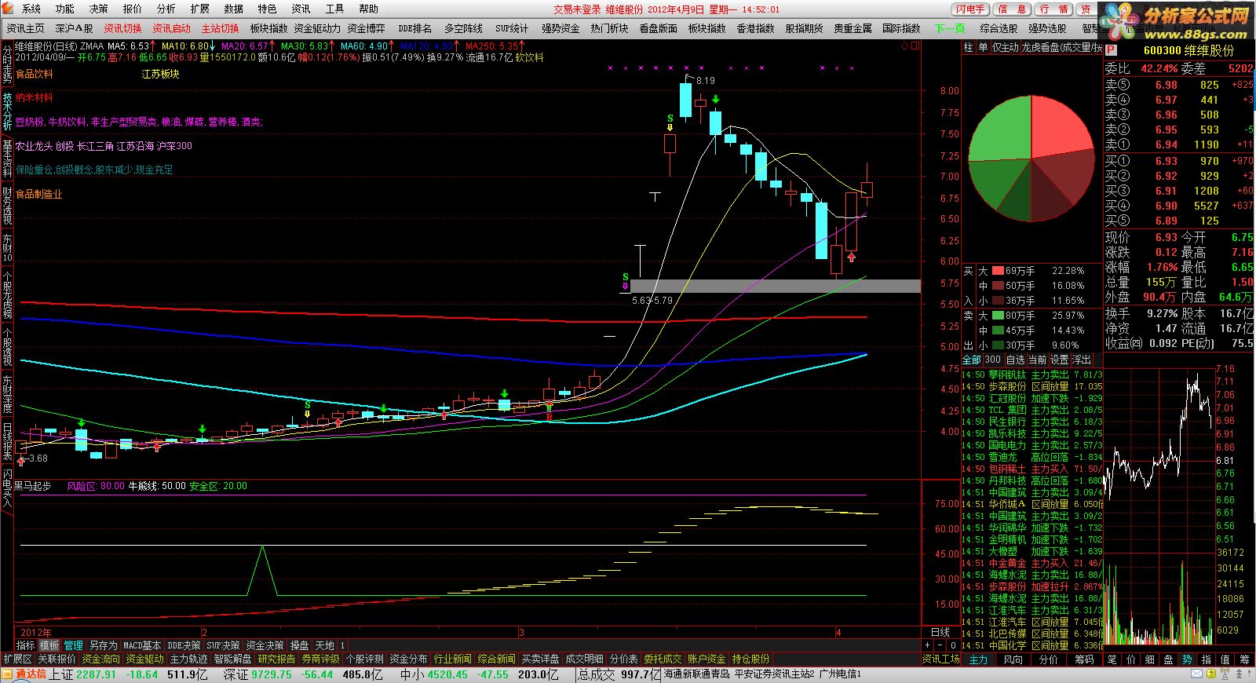This screenshot has width=1256, height=683.
Task: Open the 技术分析 left sidebar tab
Action: pos(7,111)
